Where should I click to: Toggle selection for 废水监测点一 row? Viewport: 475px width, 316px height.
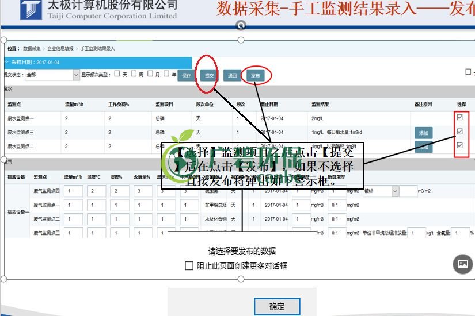pyautogui.click(x=459, y=117)
